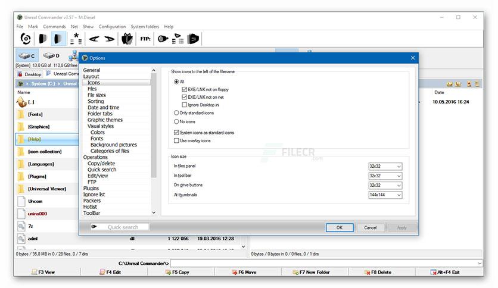Open the System folders menu
Image resolution: width=498 pixels, height=288 pixels.
(x=145, y=27)
